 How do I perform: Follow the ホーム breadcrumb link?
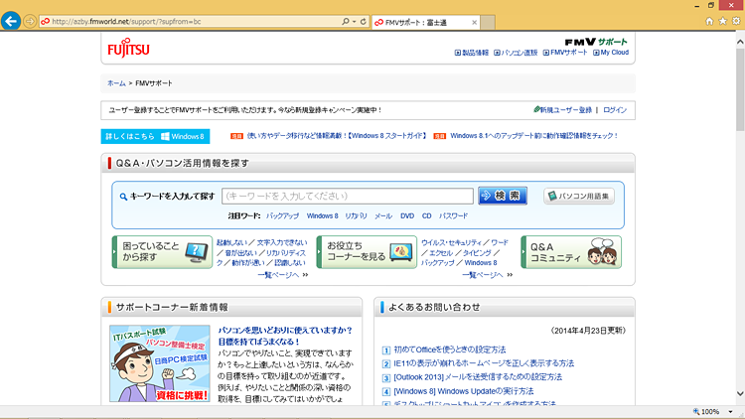[116, 83]
